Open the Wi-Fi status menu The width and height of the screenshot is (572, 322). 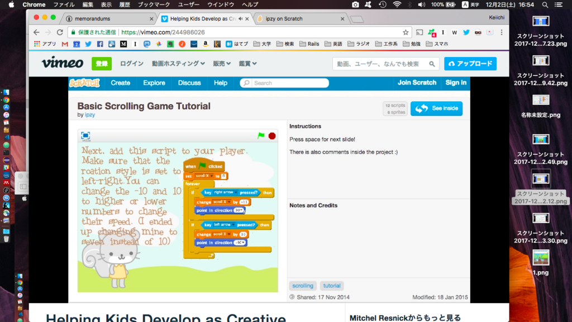point(397,4)
